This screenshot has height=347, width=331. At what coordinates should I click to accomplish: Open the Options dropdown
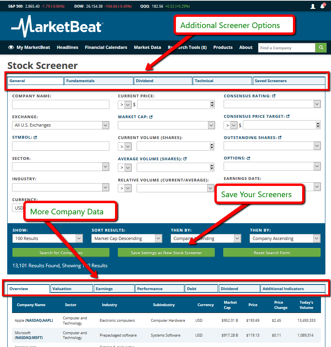[272, 166]
